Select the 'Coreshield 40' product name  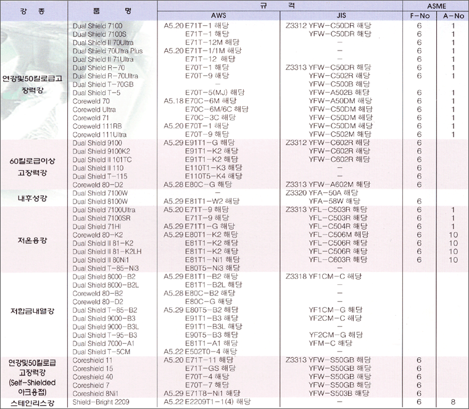(93, 377)
